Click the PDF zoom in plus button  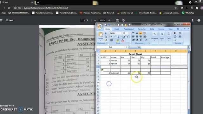click(x=109, y=20)
